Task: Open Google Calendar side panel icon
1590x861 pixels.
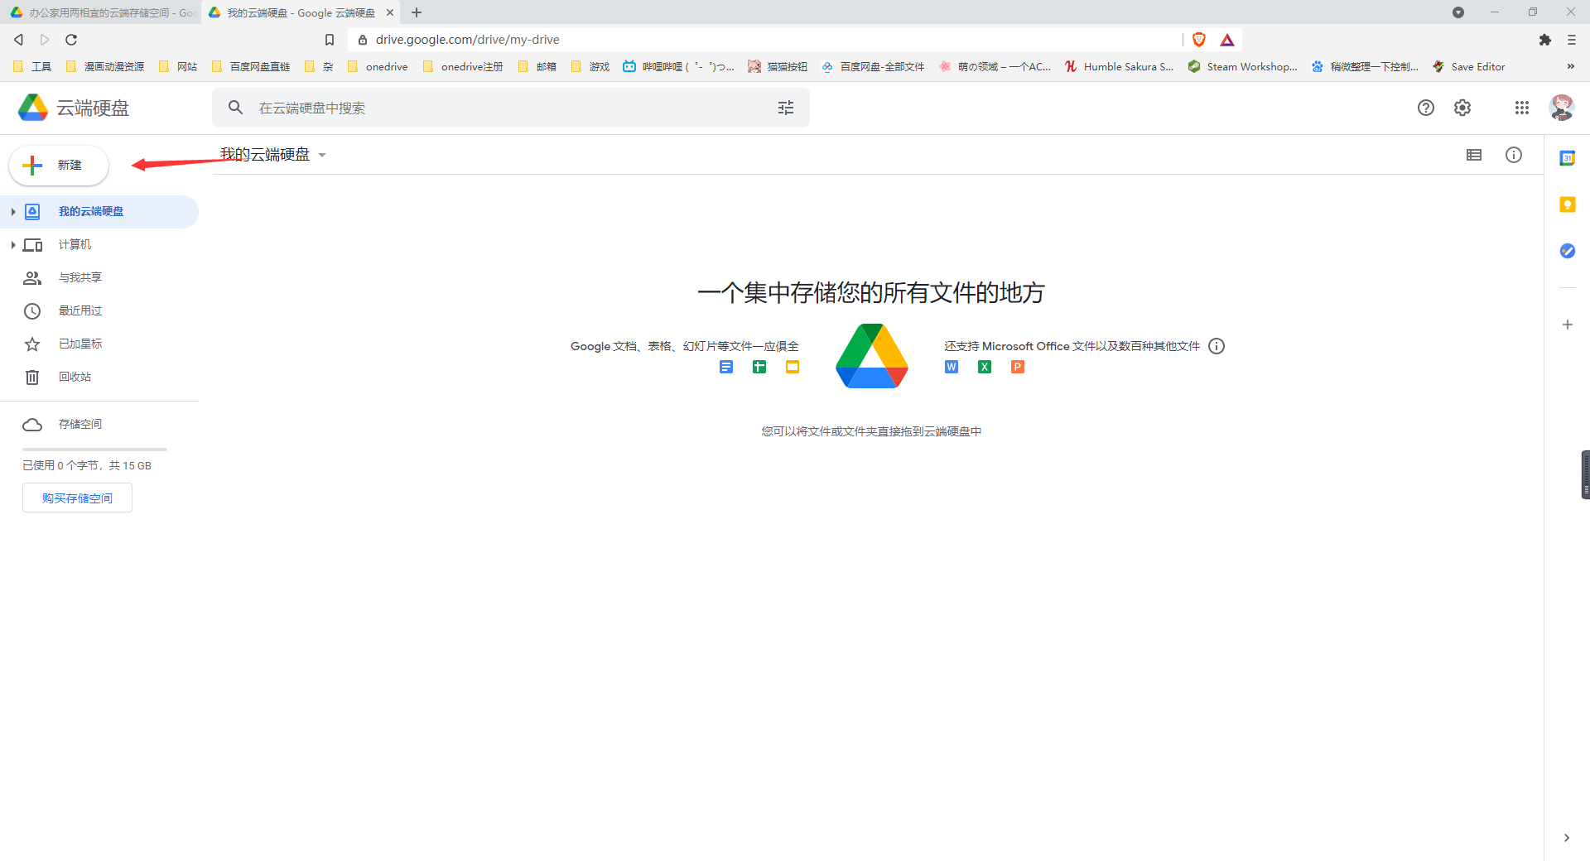Action: click(1567, 158)
